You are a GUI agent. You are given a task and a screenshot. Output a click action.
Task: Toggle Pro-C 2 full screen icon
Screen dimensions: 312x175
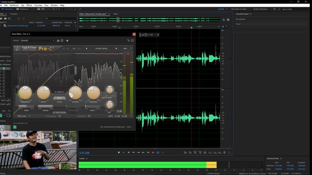pos(131,48)
